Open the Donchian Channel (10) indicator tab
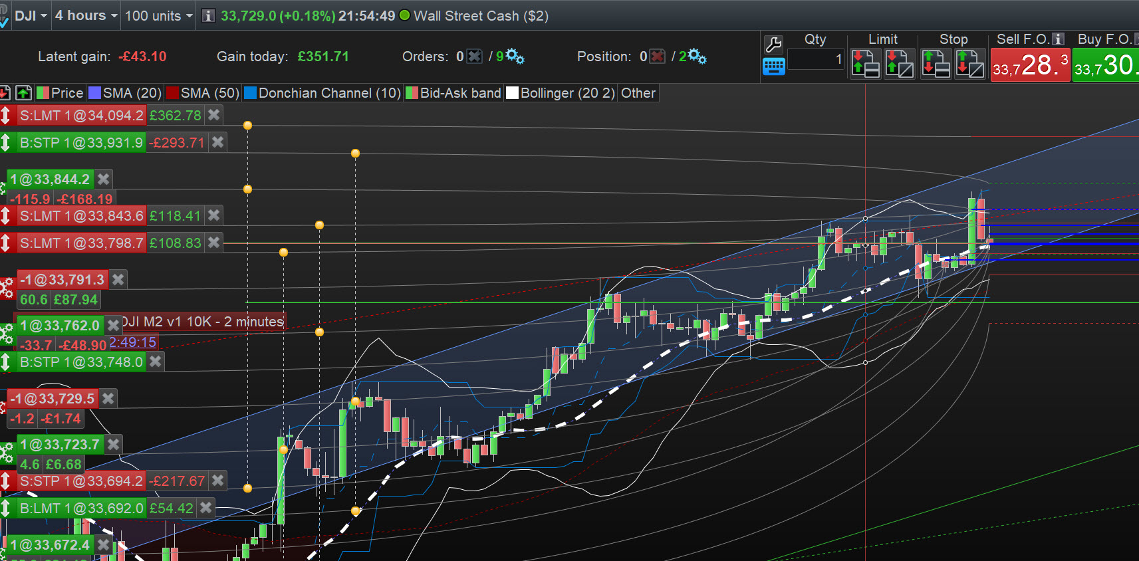The image size is (1139, 561). coord(322,93)
